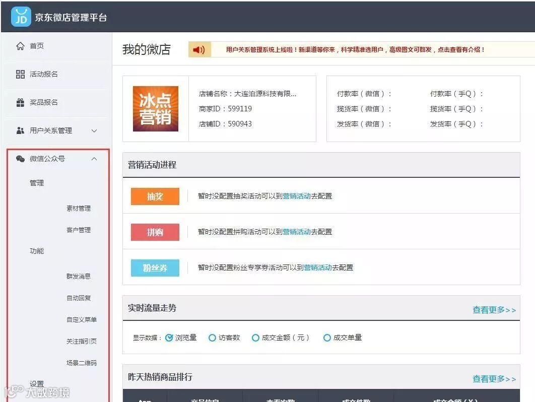Click the 营销活动进程 section header
The image size is (535, 402).
152,165
